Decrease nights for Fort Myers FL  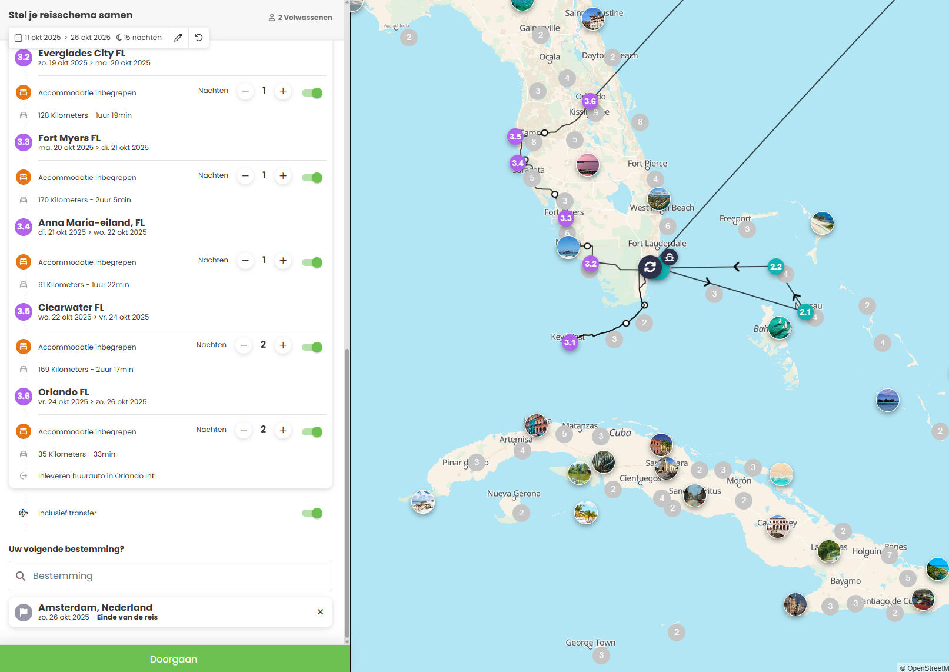tap(245, 176)
